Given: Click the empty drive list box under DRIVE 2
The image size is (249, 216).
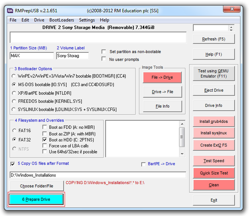Looking at the screenshot, I should point(98,37).
